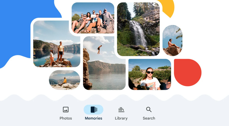Open oval photo of person in yellow jacket
This screenshot has width=229, height=126.
pos(65,80)
